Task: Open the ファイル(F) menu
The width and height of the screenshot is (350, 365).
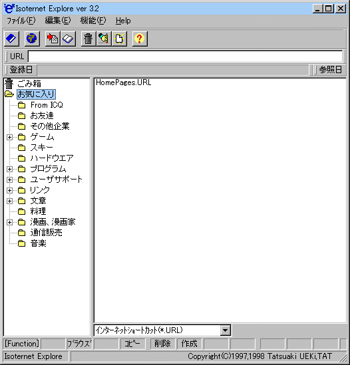Action: point(21,21)
